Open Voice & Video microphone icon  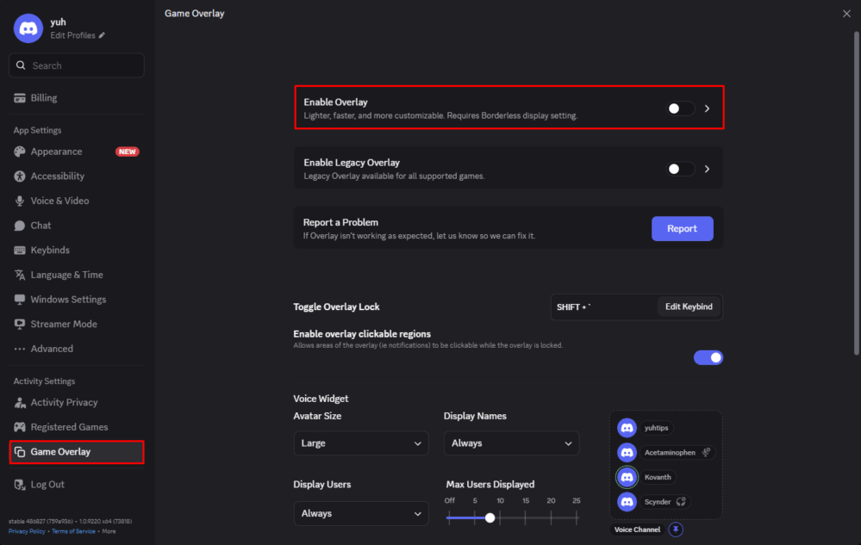[x=21, y=200]
